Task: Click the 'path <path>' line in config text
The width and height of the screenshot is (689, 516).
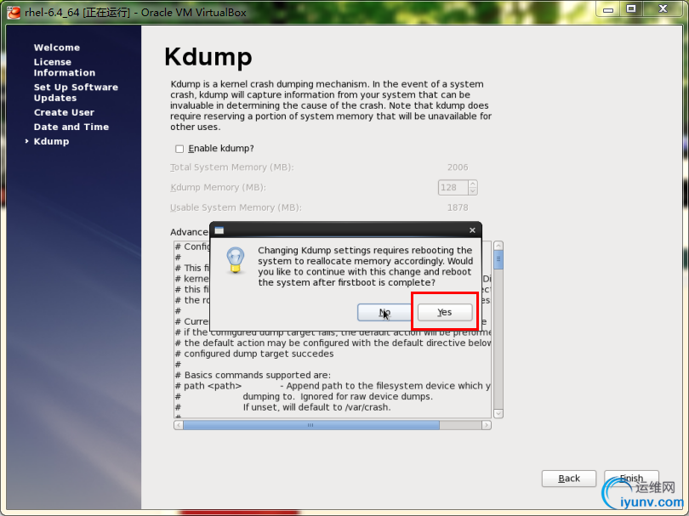Action: click(x=333, y=386)
